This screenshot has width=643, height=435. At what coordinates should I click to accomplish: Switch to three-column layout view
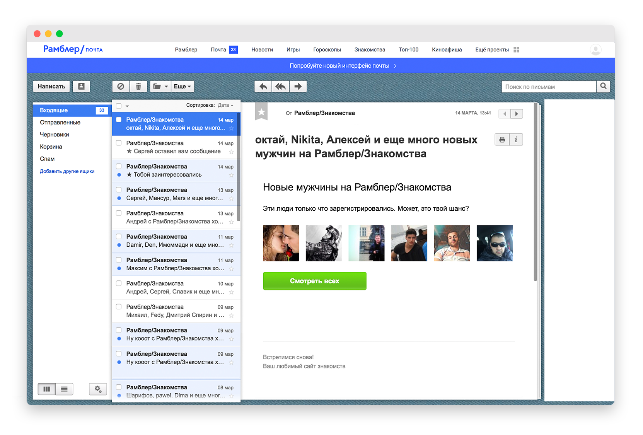[x=47, y=389]
